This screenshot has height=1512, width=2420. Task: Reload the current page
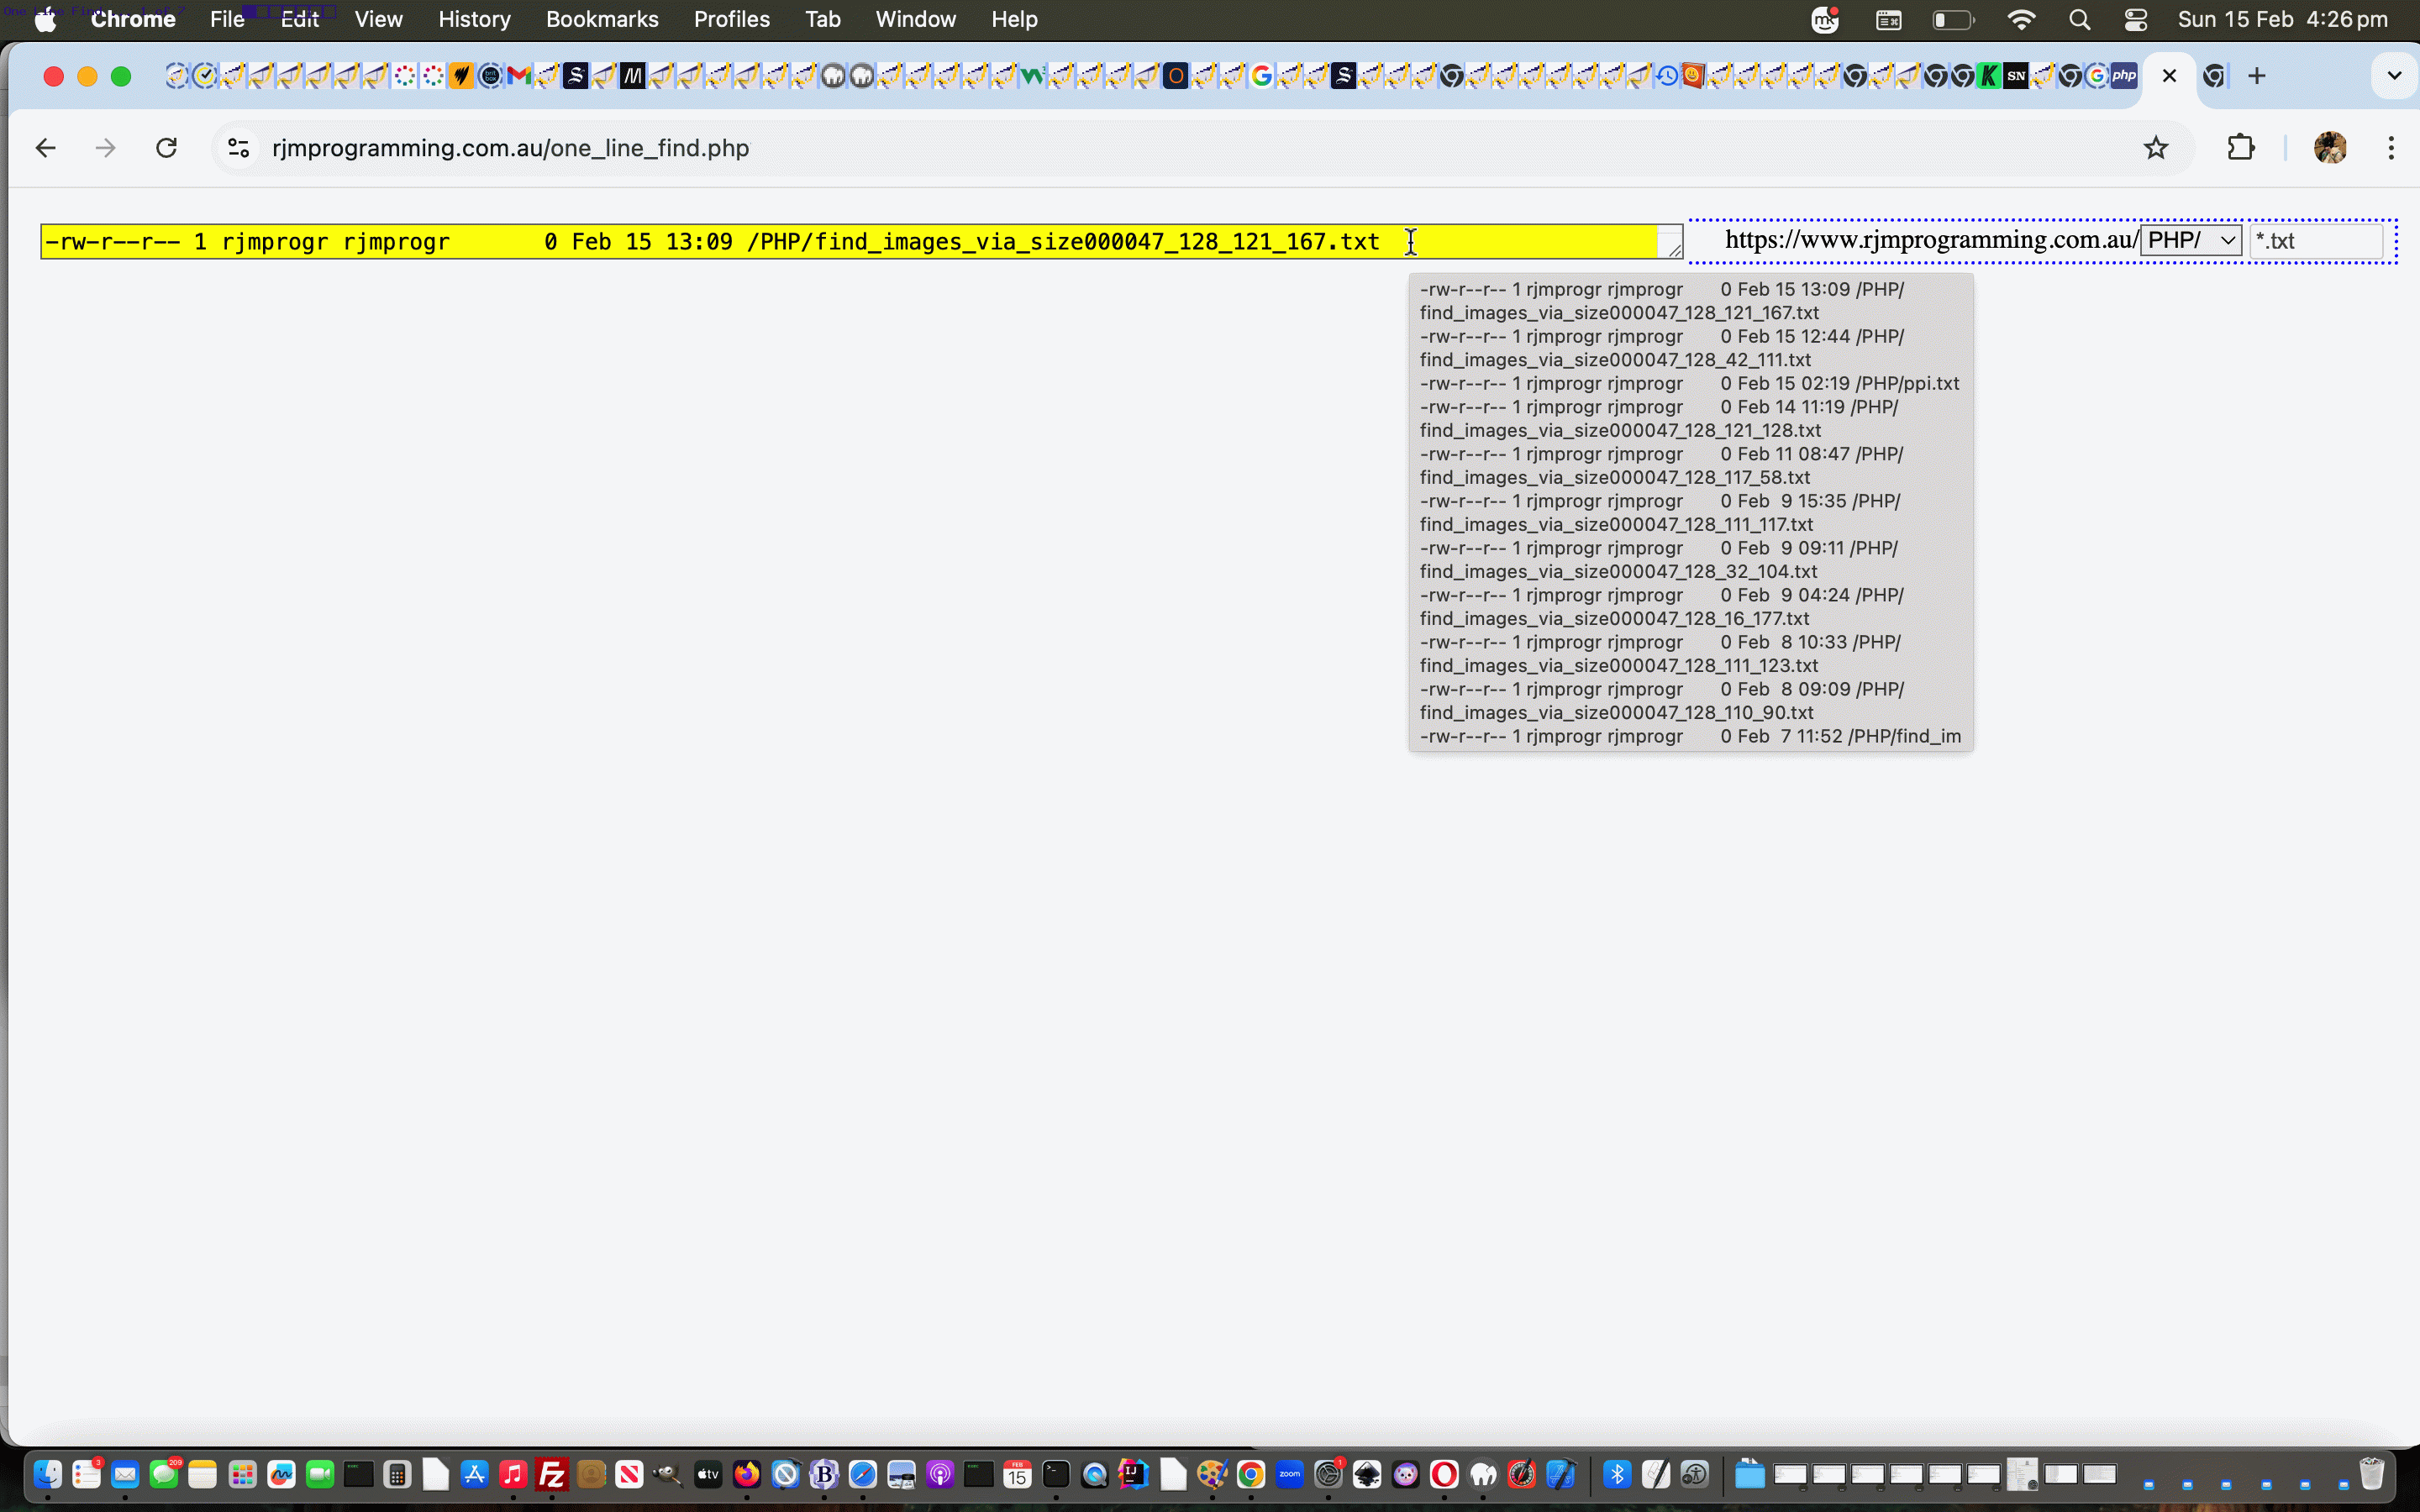[x=166, y=148]
